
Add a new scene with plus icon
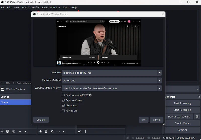click(2, 131)
